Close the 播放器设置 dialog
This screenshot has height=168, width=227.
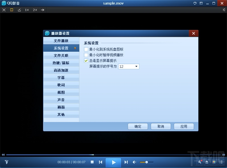(x=193, y=33)
